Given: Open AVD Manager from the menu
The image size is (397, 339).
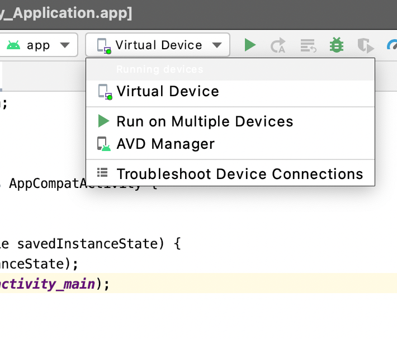Looking at the screenshot, I should (x=230, y=144).
